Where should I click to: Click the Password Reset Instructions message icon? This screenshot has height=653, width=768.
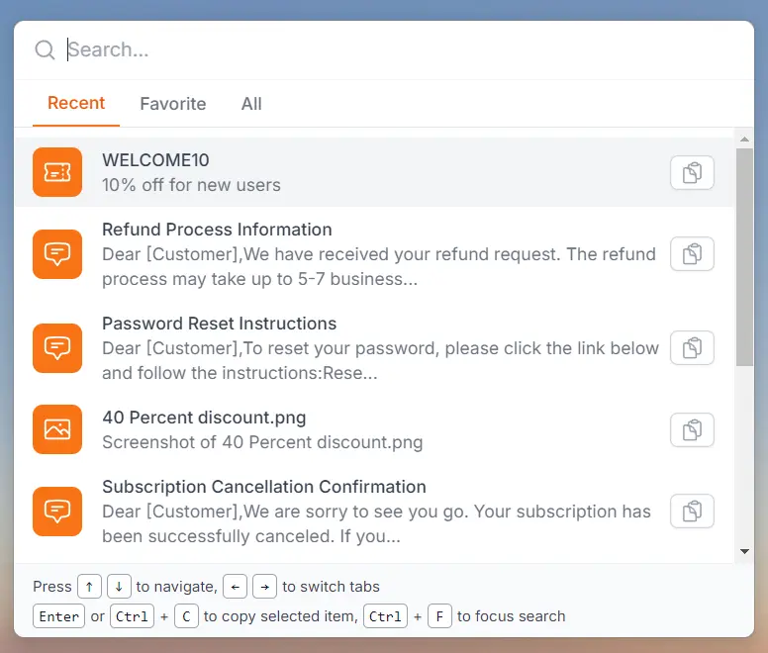pyautogui.click(x=57, y=348)
